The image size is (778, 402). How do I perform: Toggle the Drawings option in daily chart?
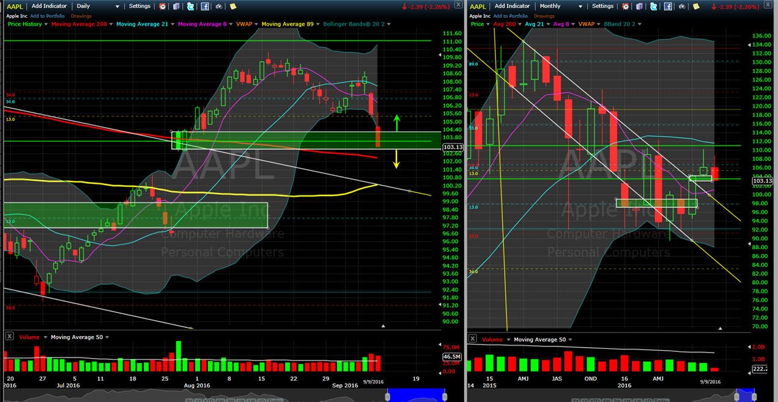tap(81, 16)
